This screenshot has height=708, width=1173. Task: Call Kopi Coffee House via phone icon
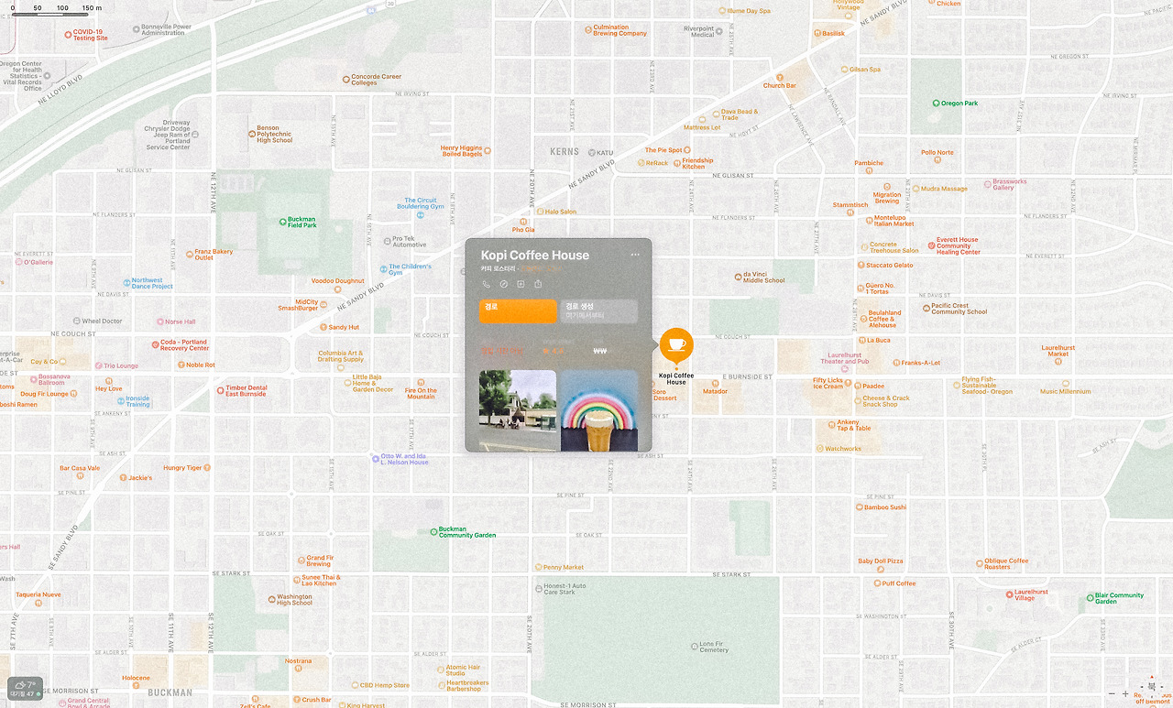point(487,284)
